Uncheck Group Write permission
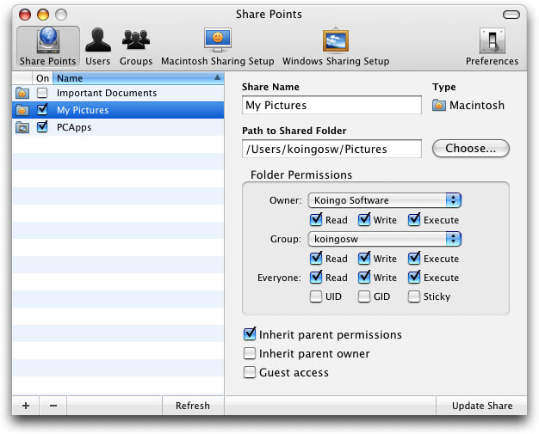539x434 pixels. click(x=364, y=259)
